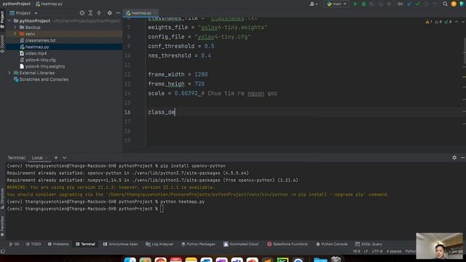Image resolution: width=466 pixels, height=262 pixels.
Task: Select classnames.txt in project tree
Action: pyautogui.click(x=40, y=41)
